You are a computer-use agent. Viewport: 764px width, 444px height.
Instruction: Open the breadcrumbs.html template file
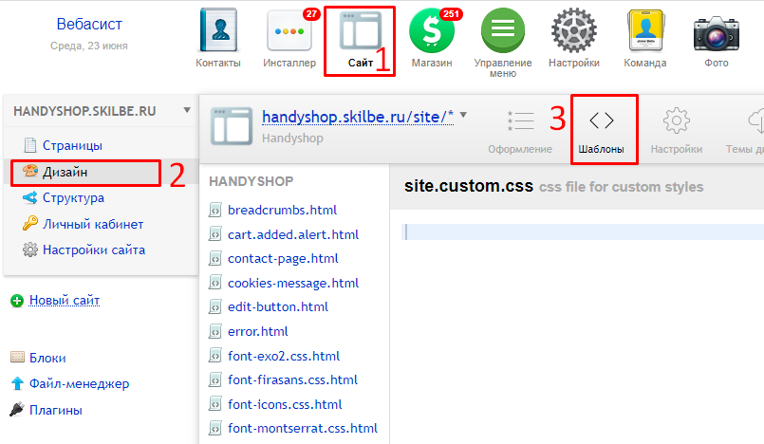(283, 210)
